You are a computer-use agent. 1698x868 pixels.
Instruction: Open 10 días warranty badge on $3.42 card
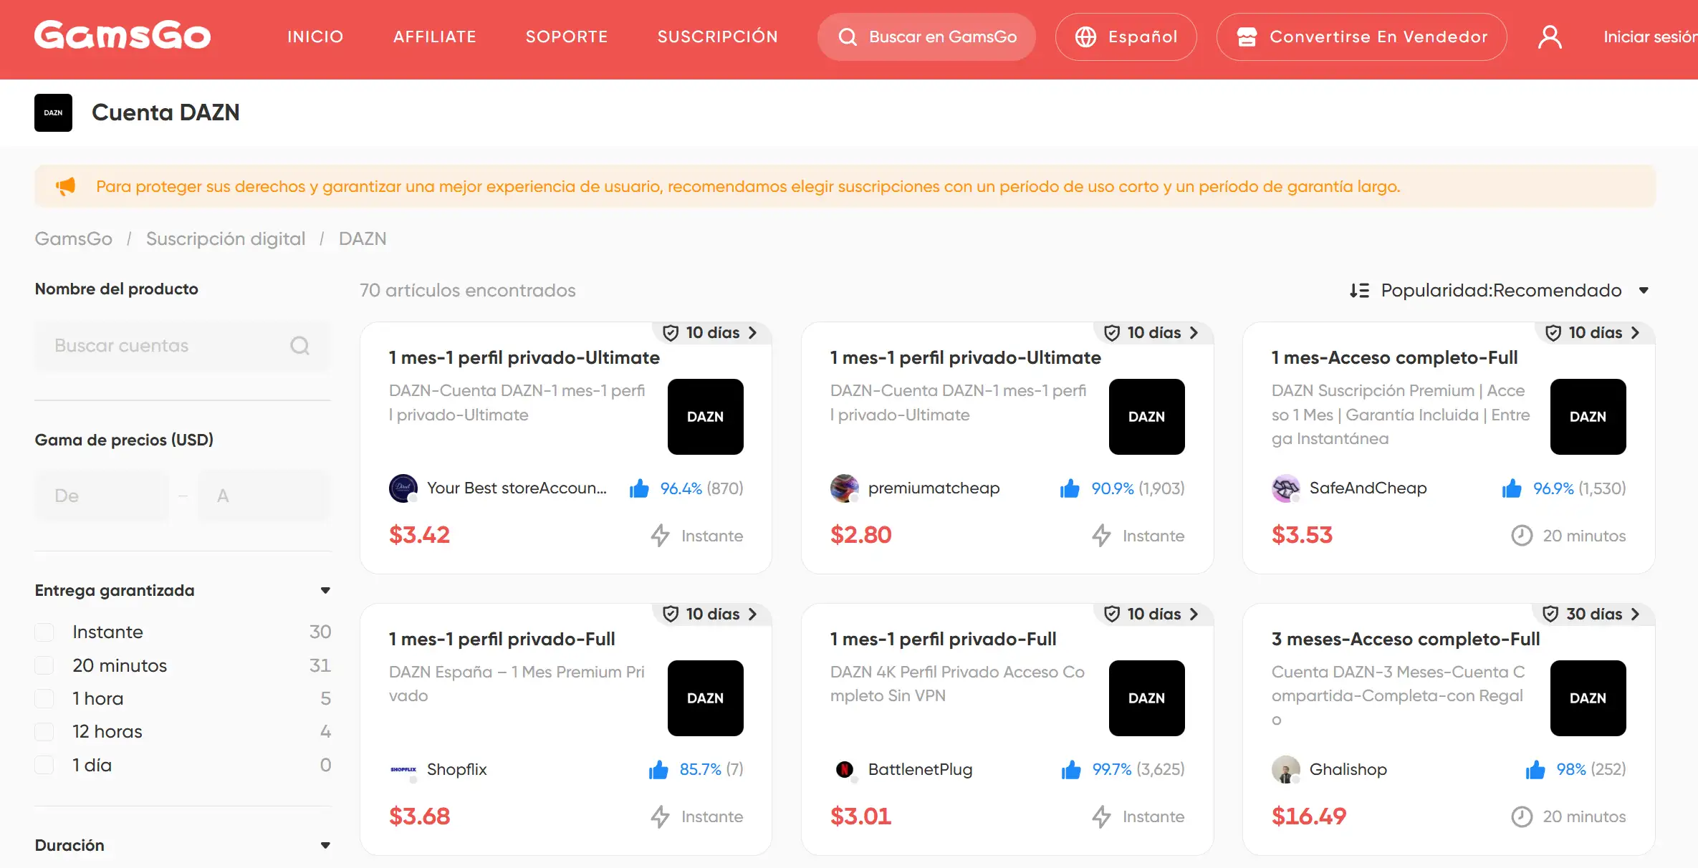(711, 332)
